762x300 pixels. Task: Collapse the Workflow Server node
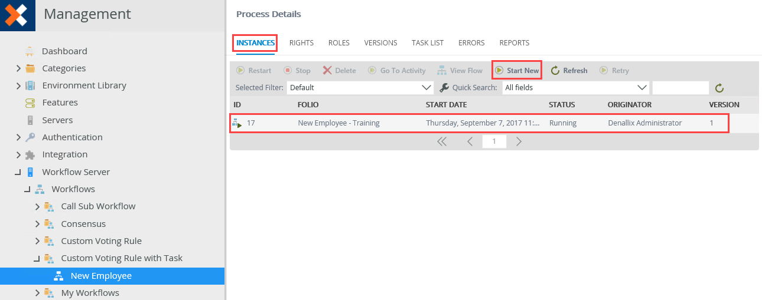pyautogui.click(x=18, y=172)
